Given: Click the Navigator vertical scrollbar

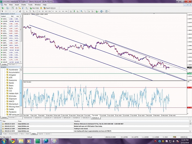Looking at the screenshot, I should pyautogui.click(x=21, y=92).
